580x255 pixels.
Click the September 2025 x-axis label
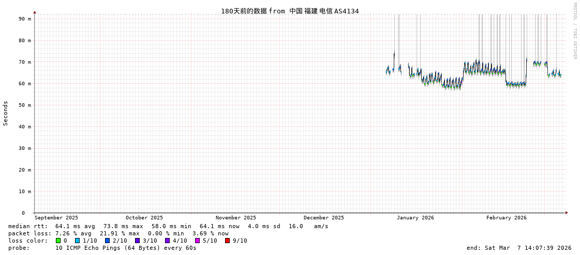click(56, 218)
